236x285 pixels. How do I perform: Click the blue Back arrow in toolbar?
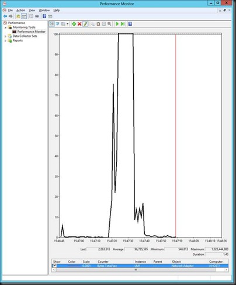click(x=5, y=16)
